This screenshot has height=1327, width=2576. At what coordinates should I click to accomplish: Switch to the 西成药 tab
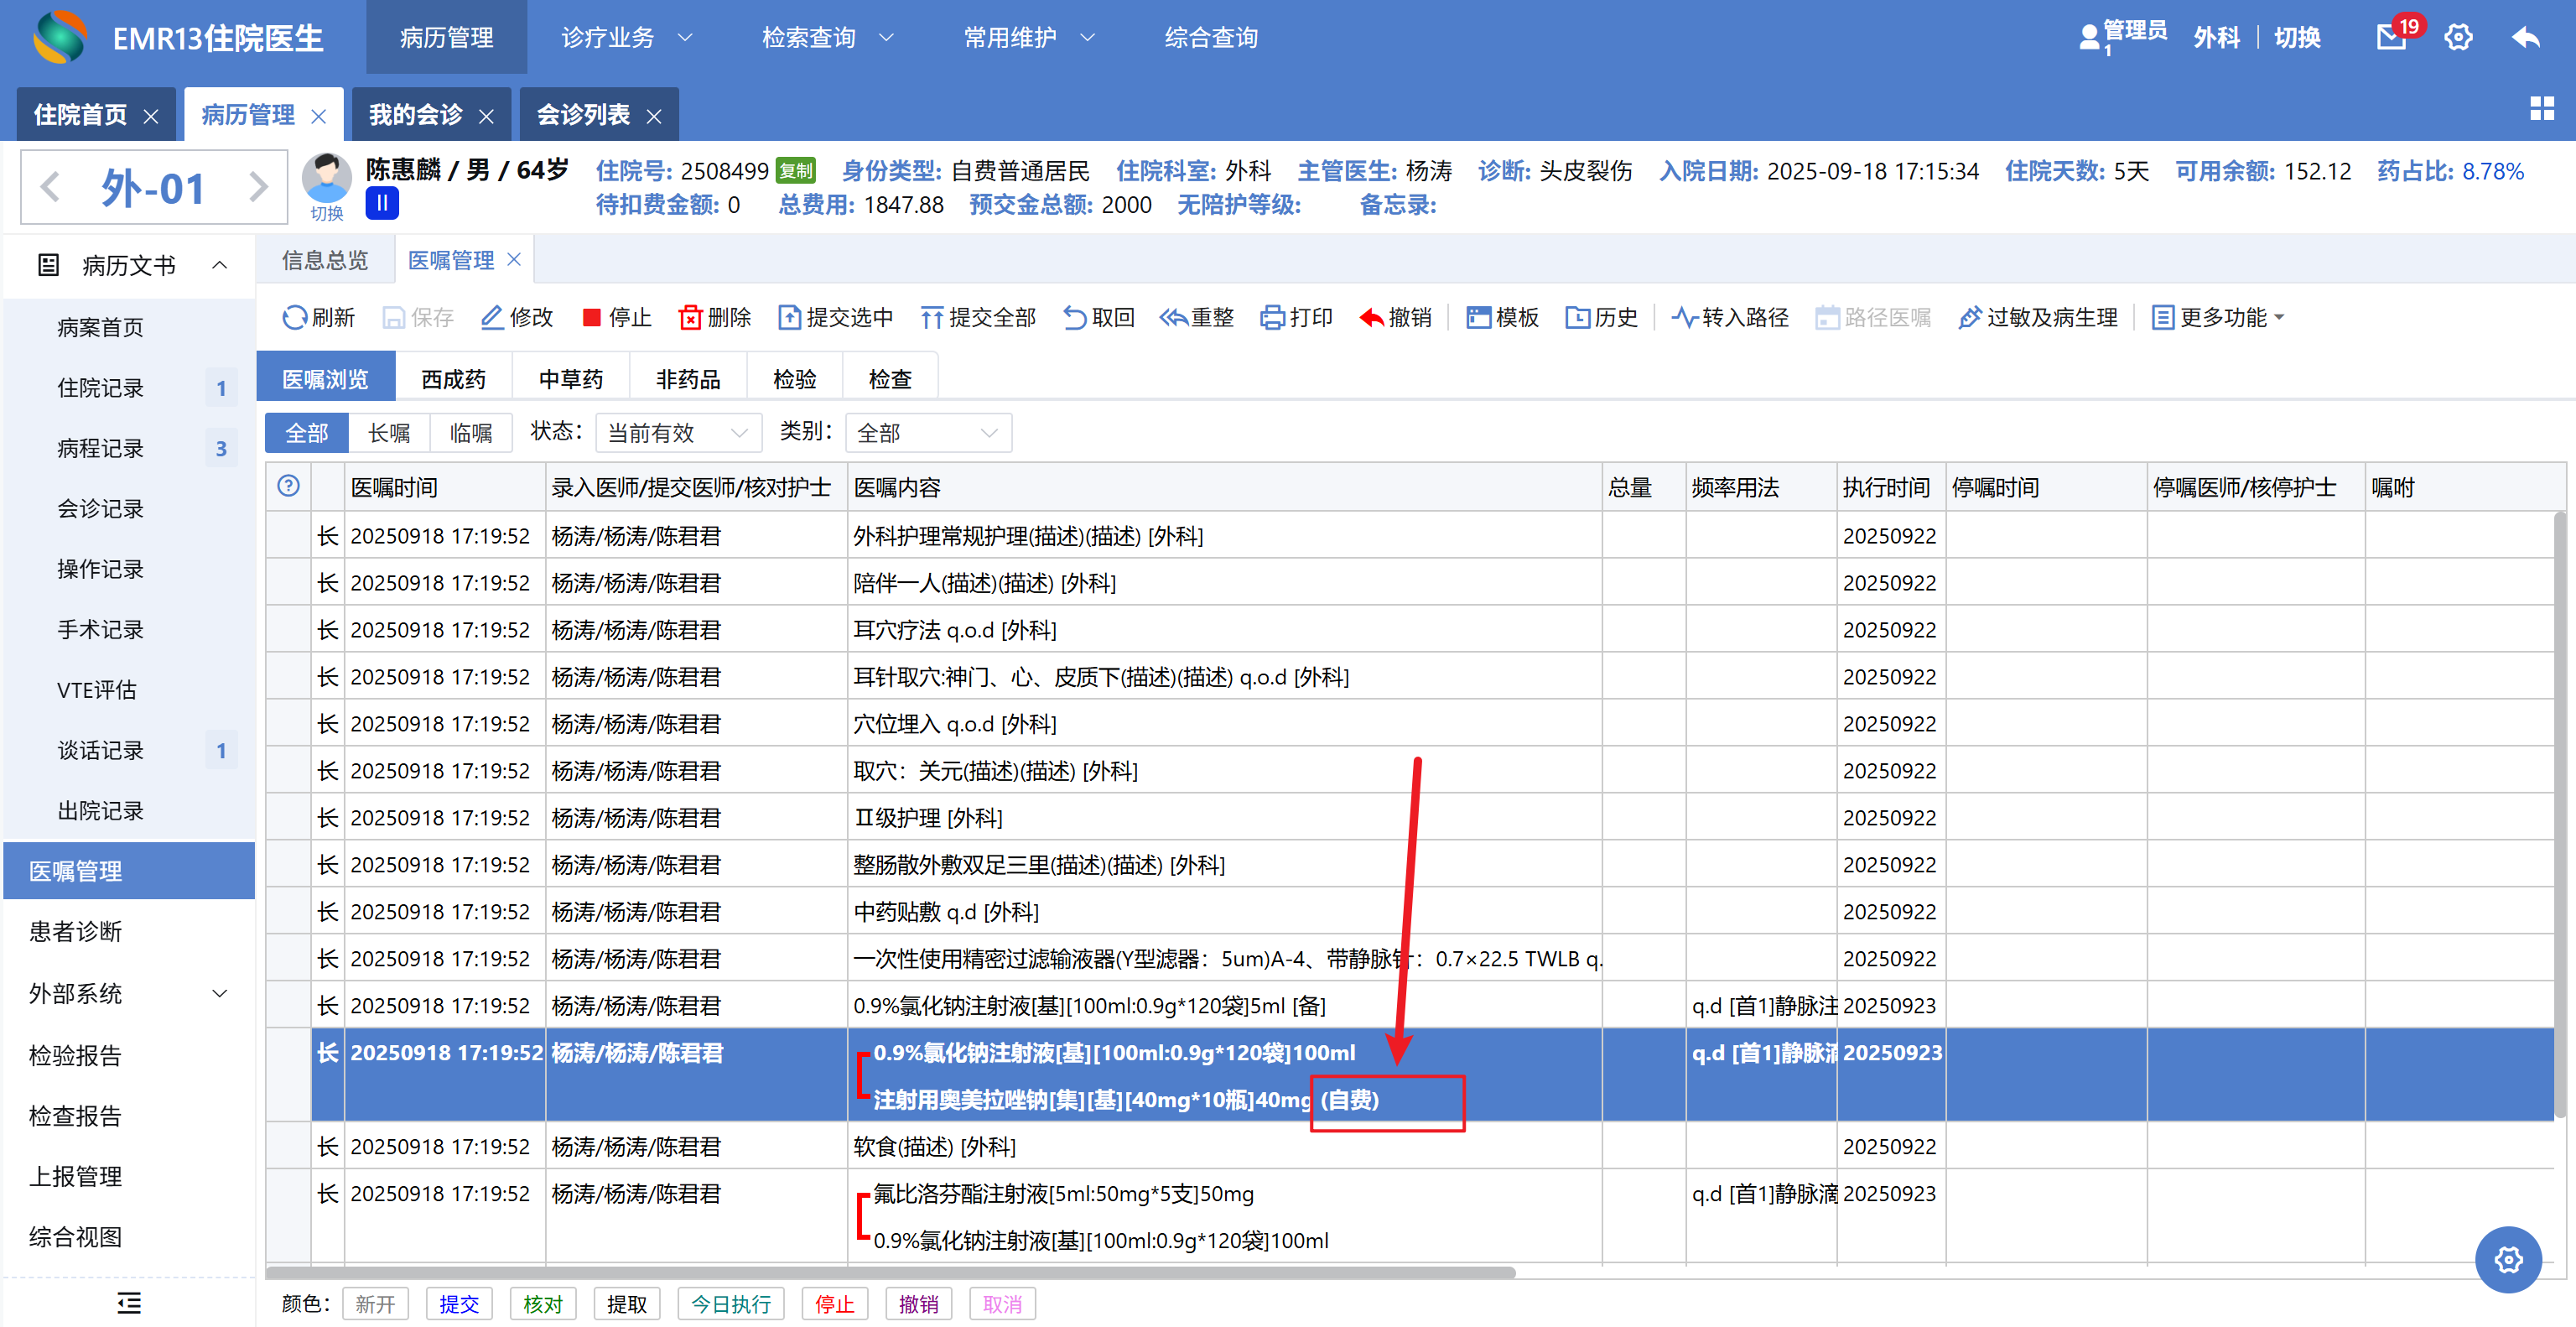click(453, 379)
